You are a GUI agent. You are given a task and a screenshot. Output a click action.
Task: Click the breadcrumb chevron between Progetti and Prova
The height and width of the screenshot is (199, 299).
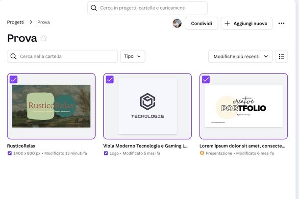[x=31, y=22]
